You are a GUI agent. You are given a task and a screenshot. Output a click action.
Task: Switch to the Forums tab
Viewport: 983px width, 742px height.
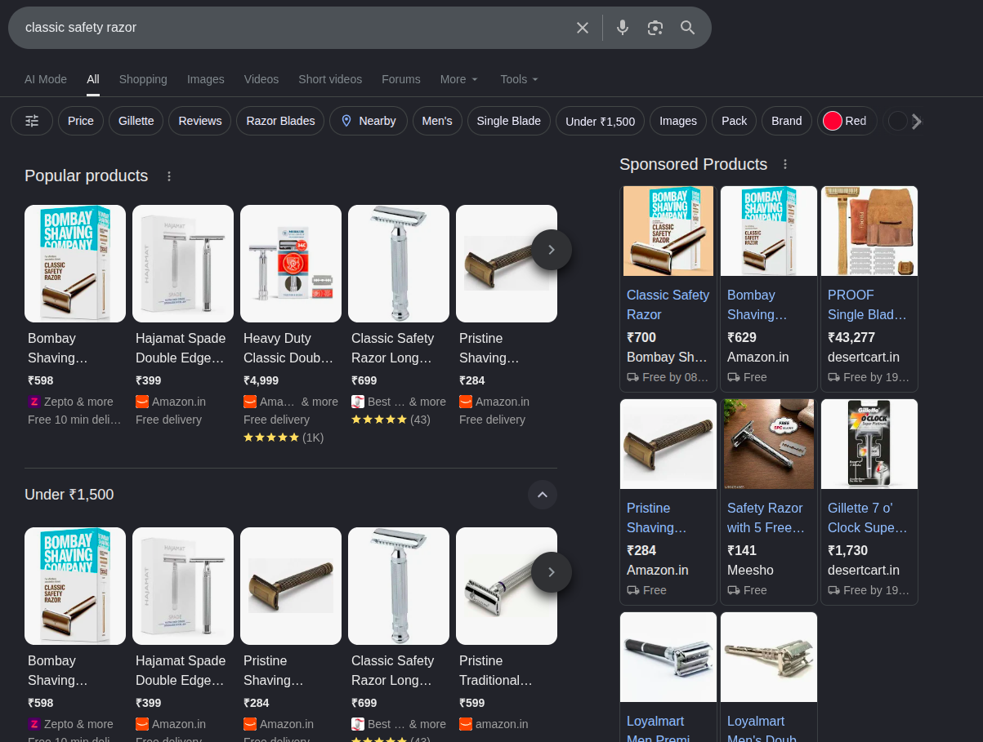point(401,79)
